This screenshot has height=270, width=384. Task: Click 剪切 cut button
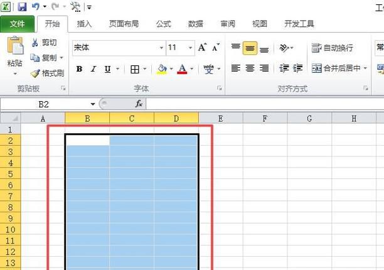45,43
